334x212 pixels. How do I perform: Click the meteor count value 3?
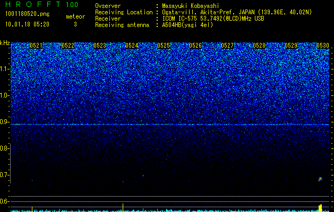[x=75, y=24]
